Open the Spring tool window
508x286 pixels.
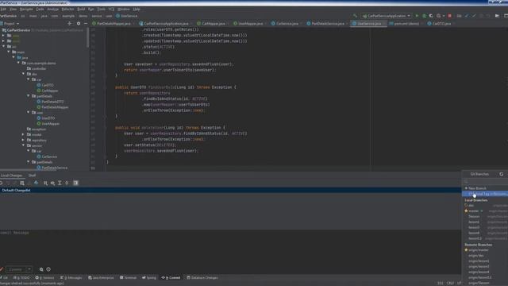coord(149,277)
